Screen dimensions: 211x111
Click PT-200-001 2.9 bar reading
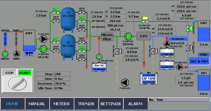41,15
